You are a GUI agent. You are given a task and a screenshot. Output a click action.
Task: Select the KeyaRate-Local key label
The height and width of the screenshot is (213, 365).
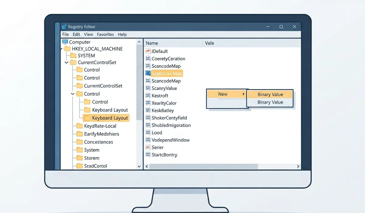100,126
